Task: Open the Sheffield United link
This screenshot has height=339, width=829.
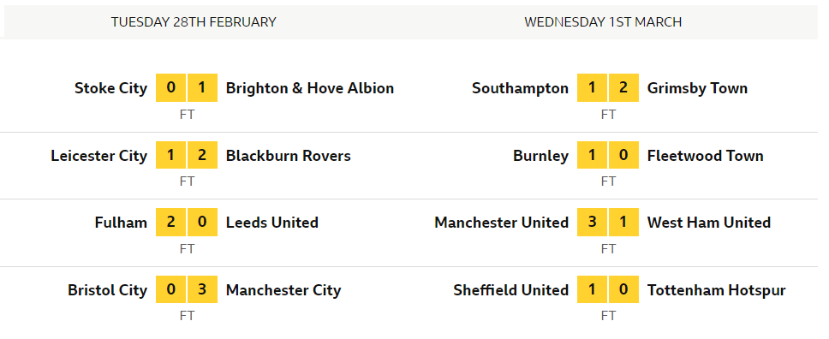Action: [x=510, y=290]
